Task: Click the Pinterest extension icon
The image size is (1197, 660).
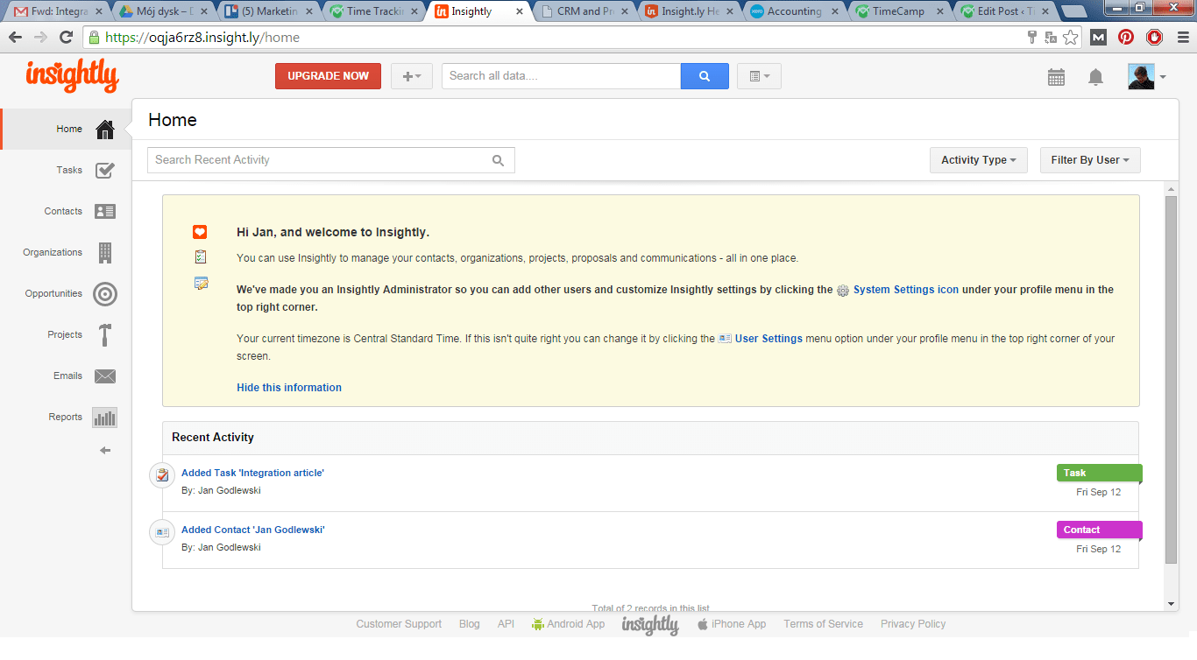Action: pos(1126,38)
